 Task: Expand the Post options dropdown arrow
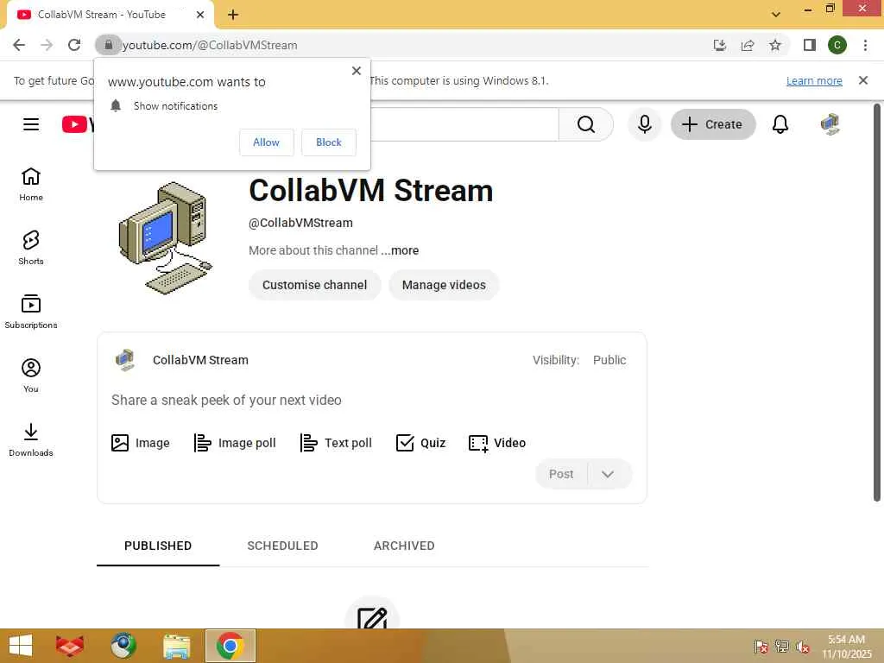point(608,474)
